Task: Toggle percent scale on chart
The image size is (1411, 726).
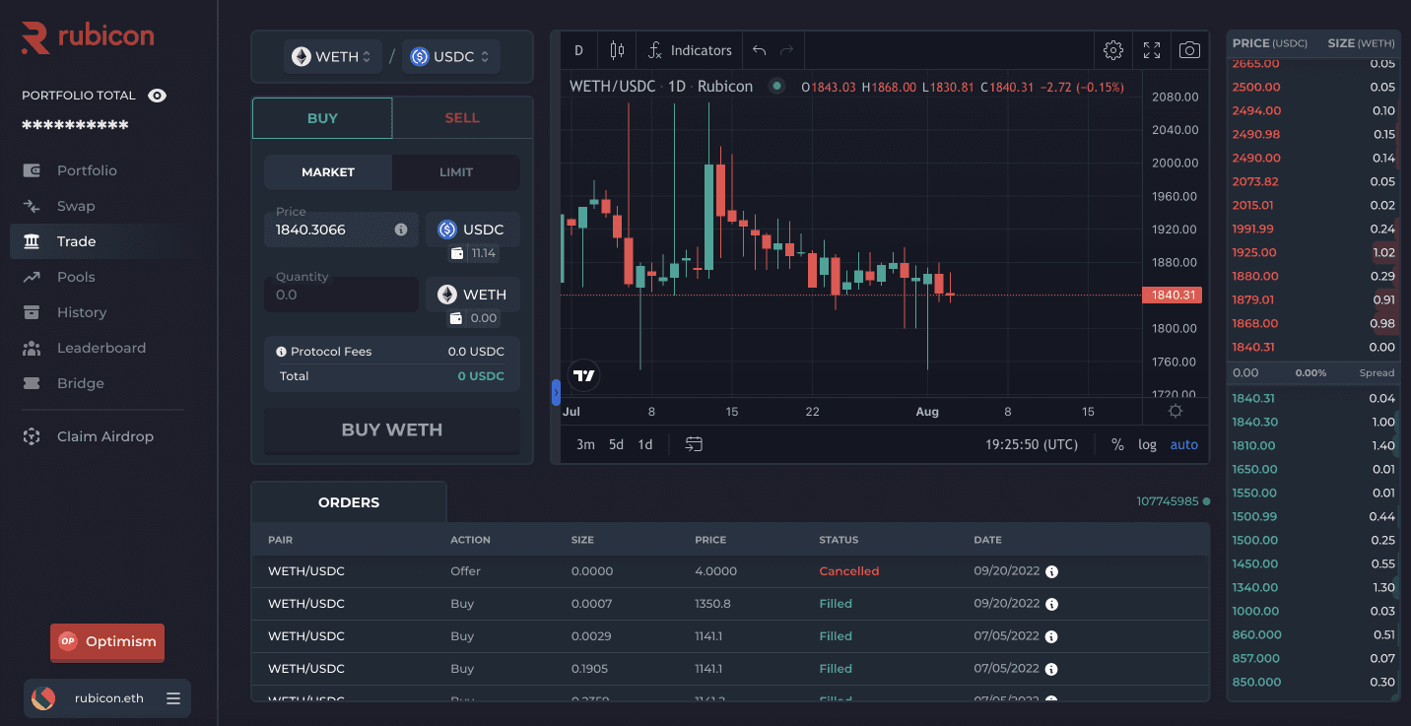Action: click(x=1117, y=444)
